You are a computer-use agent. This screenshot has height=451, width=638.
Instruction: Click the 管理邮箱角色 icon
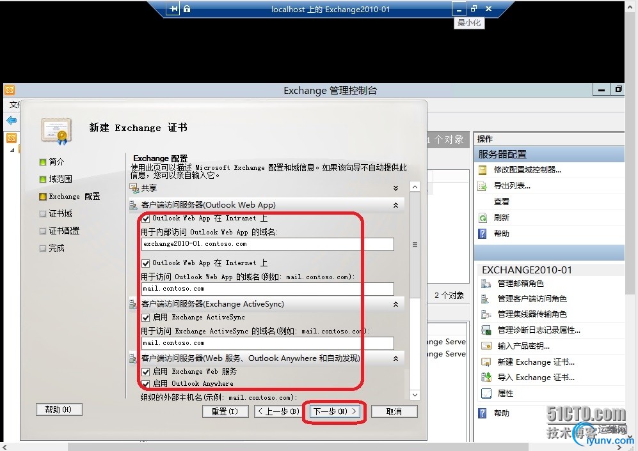[x=486, y=284]
